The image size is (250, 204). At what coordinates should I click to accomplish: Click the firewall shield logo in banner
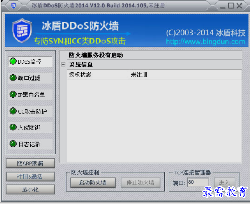[x=22, y=31]
